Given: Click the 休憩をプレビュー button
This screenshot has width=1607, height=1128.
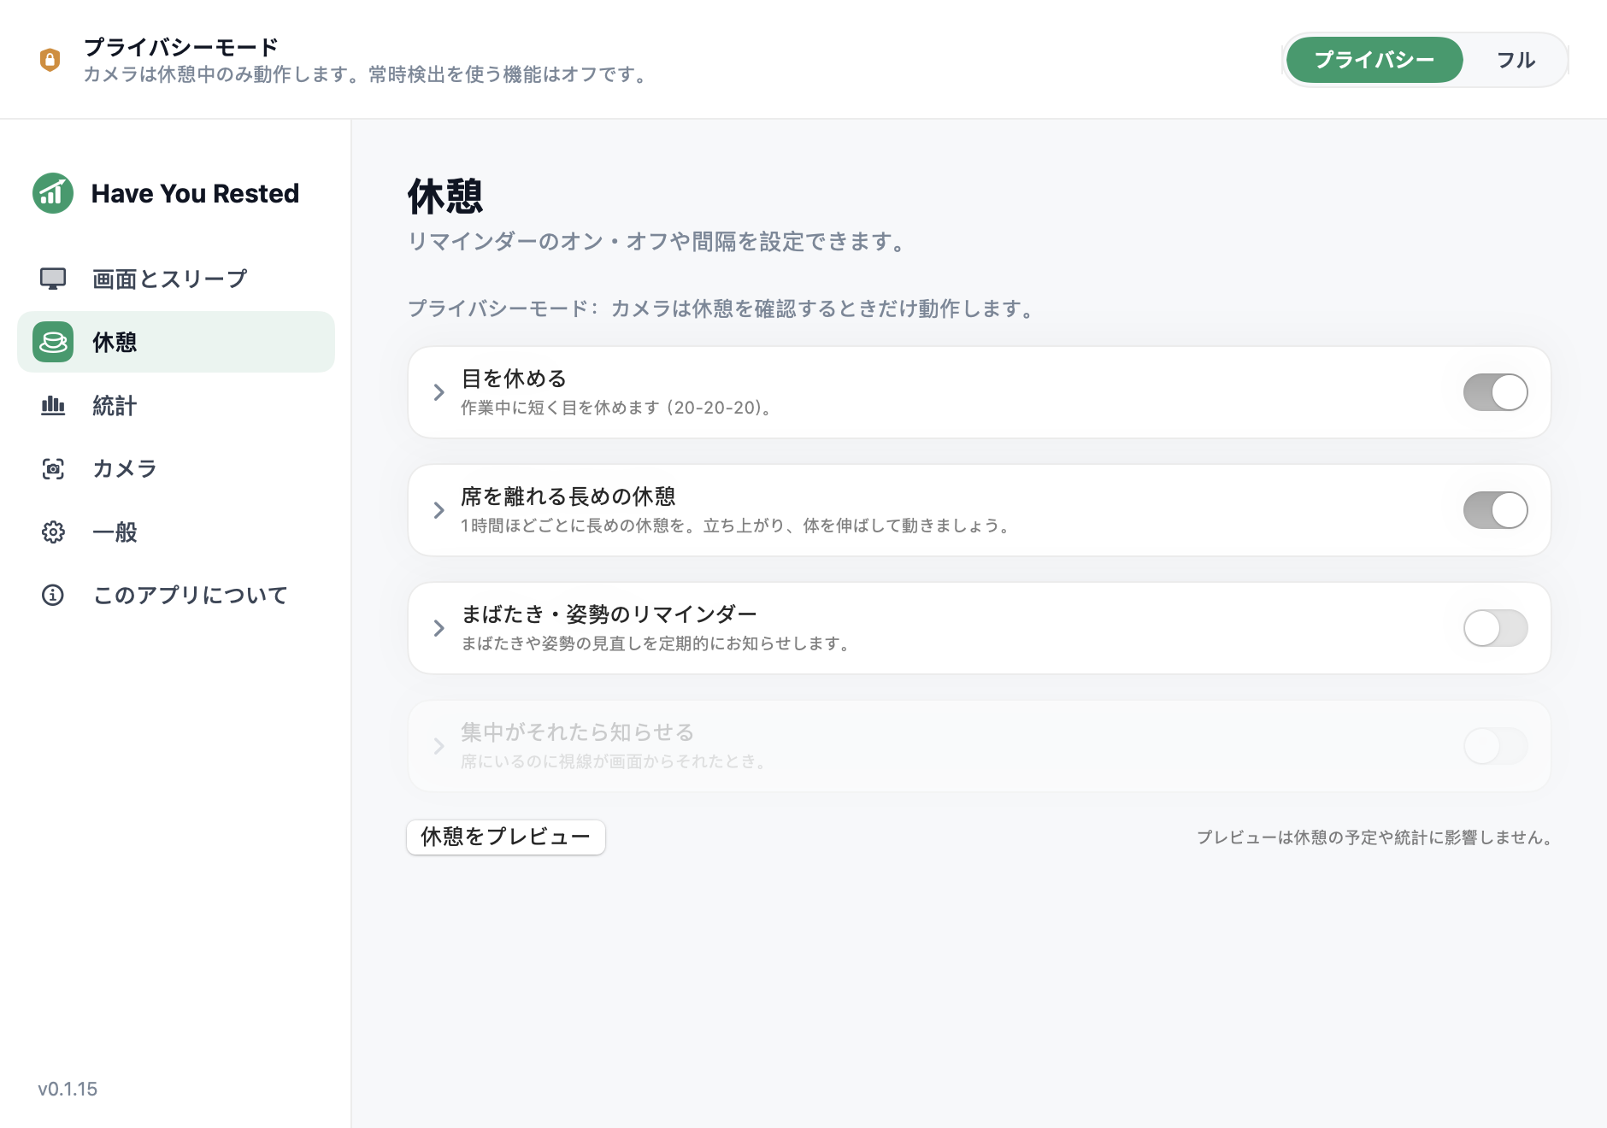Looking at the screenshot, I should point(506,837).
